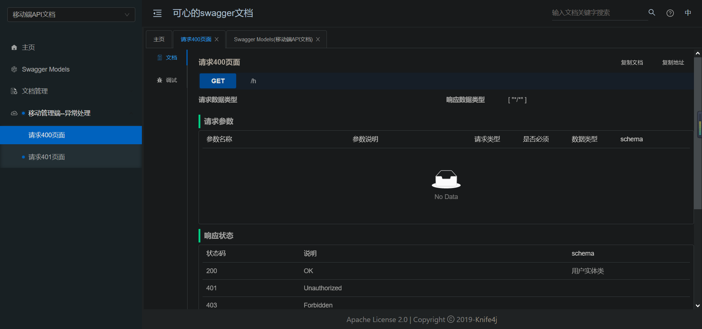Close the 请求400页面 tab
Image resolution: width=702 pixels, height=329 pixels.
216,39
